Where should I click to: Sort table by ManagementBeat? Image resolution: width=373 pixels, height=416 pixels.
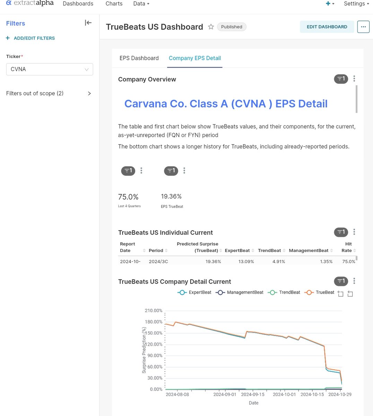[x=311, y=250]
